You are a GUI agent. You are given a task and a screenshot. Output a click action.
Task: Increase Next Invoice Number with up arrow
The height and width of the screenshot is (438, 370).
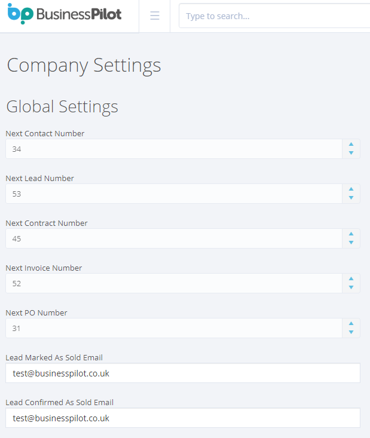click(x=351, y=279)
